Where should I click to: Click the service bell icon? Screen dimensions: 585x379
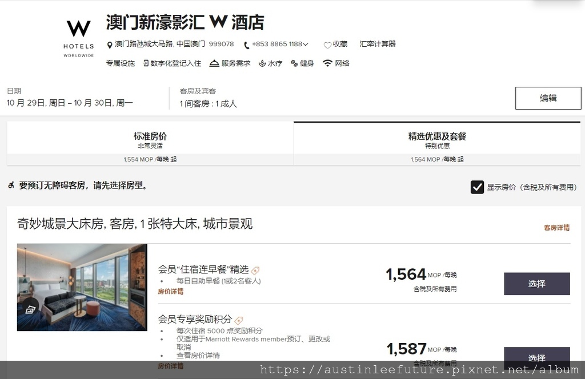pos(214,63)
